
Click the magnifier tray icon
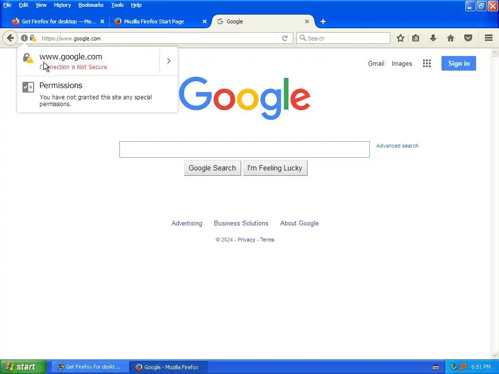tap(463, 367)
